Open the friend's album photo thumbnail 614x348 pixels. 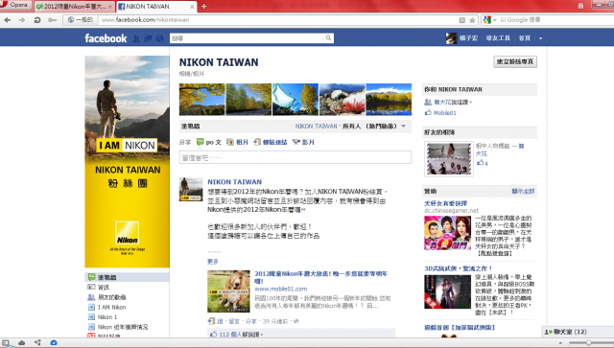[x=448, y=159]
